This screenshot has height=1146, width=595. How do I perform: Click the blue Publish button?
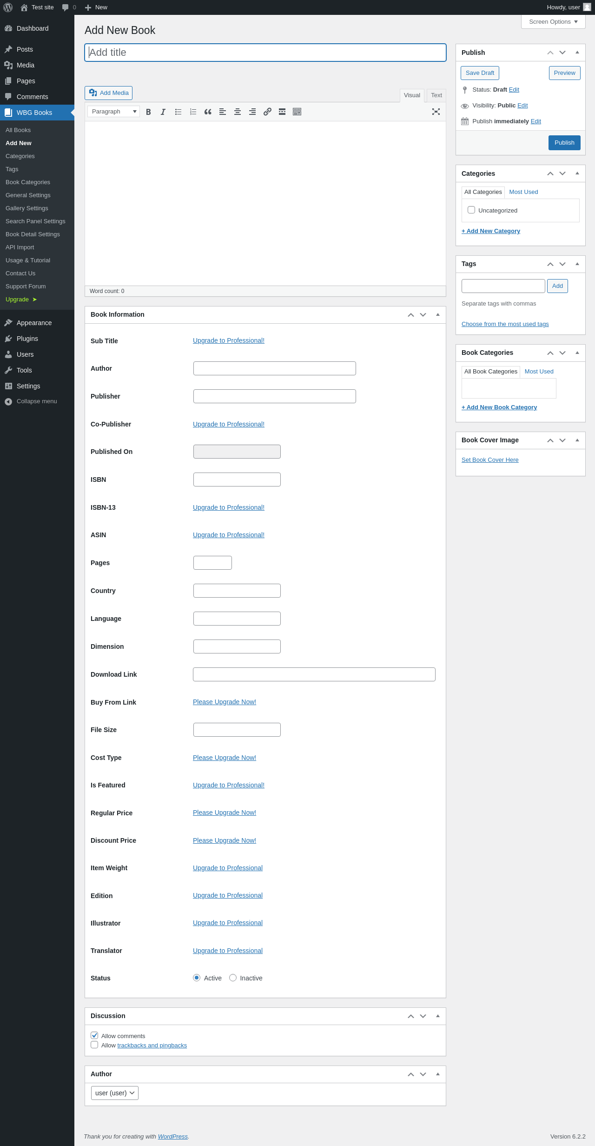[564, 143]
